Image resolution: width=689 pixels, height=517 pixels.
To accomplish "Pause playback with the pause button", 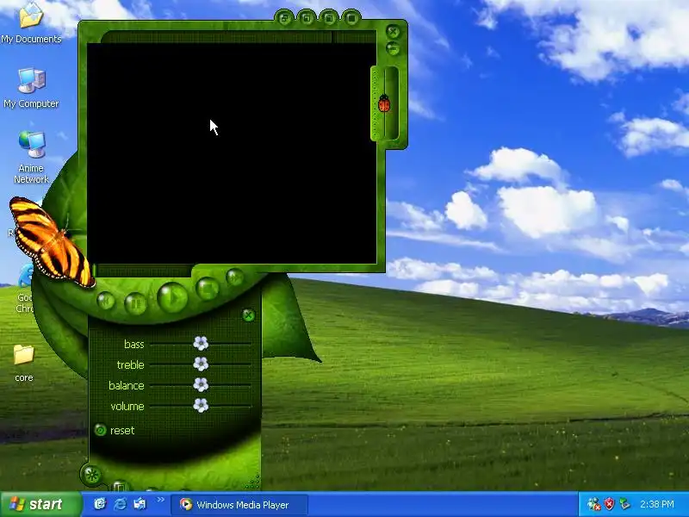I will [x=135, y=303].
